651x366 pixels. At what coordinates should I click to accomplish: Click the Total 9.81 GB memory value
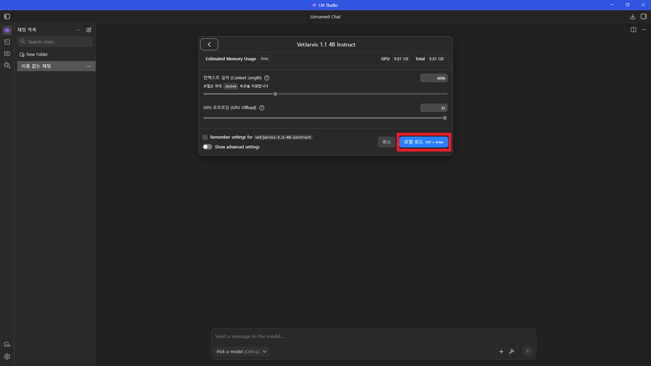(436, 59)
